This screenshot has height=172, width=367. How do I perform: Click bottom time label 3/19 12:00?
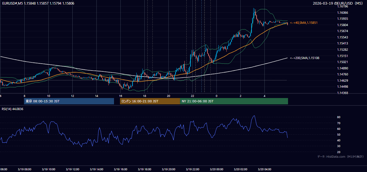(x=73, y=169)
